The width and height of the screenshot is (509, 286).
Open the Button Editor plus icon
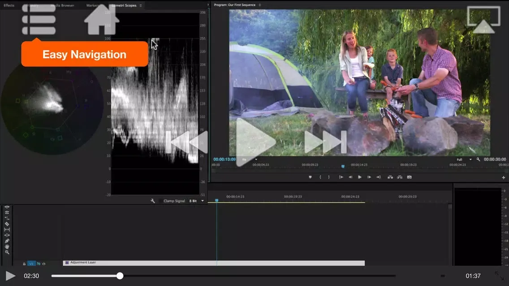point(504,177)
